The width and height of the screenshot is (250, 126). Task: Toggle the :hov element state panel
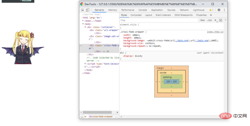point(202,20)
